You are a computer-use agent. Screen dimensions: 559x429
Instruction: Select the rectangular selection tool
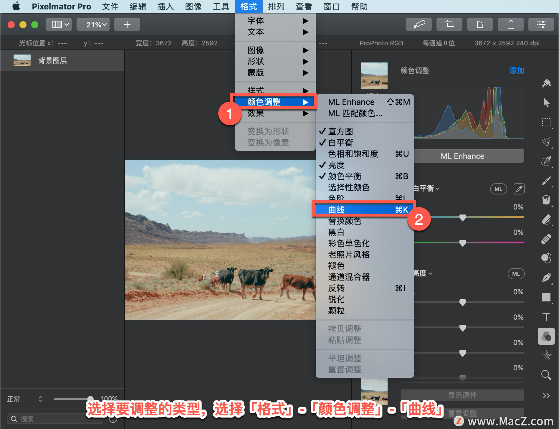(546, 122)
